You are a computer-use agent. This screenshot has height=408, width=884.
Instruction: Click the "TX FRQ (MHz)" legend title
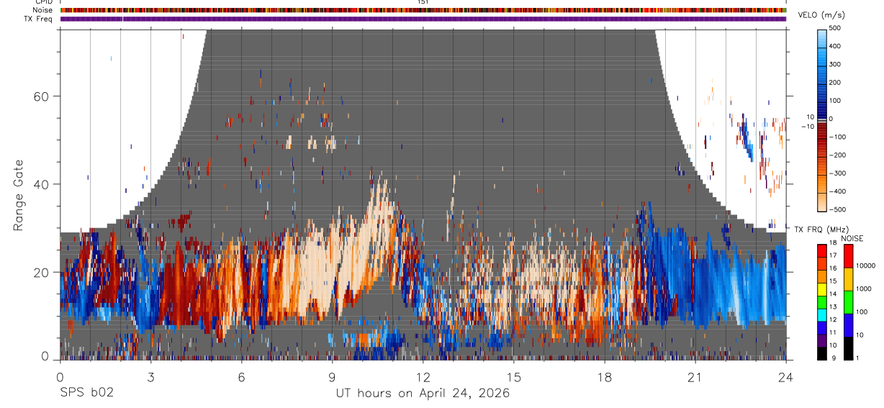tap(822, 229)
